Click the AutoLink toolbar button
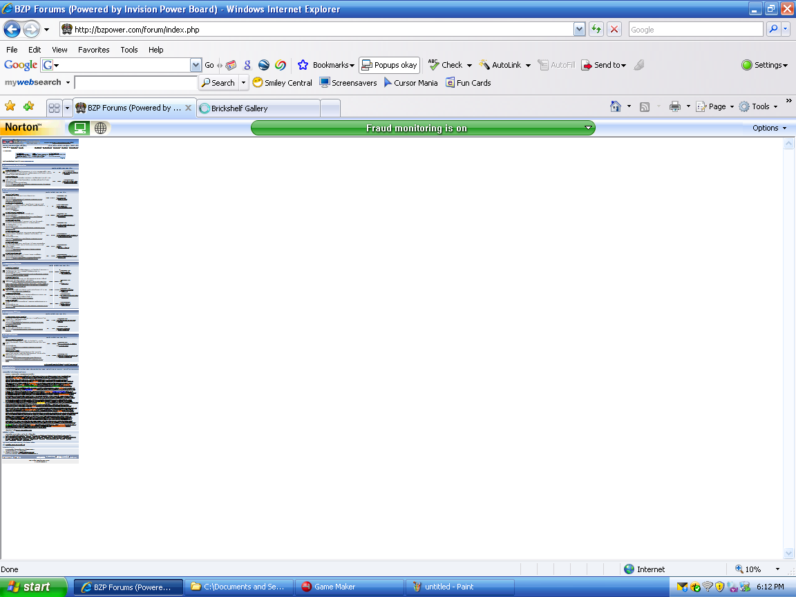Viewport: 796px width, 597px height. [500, 65]
